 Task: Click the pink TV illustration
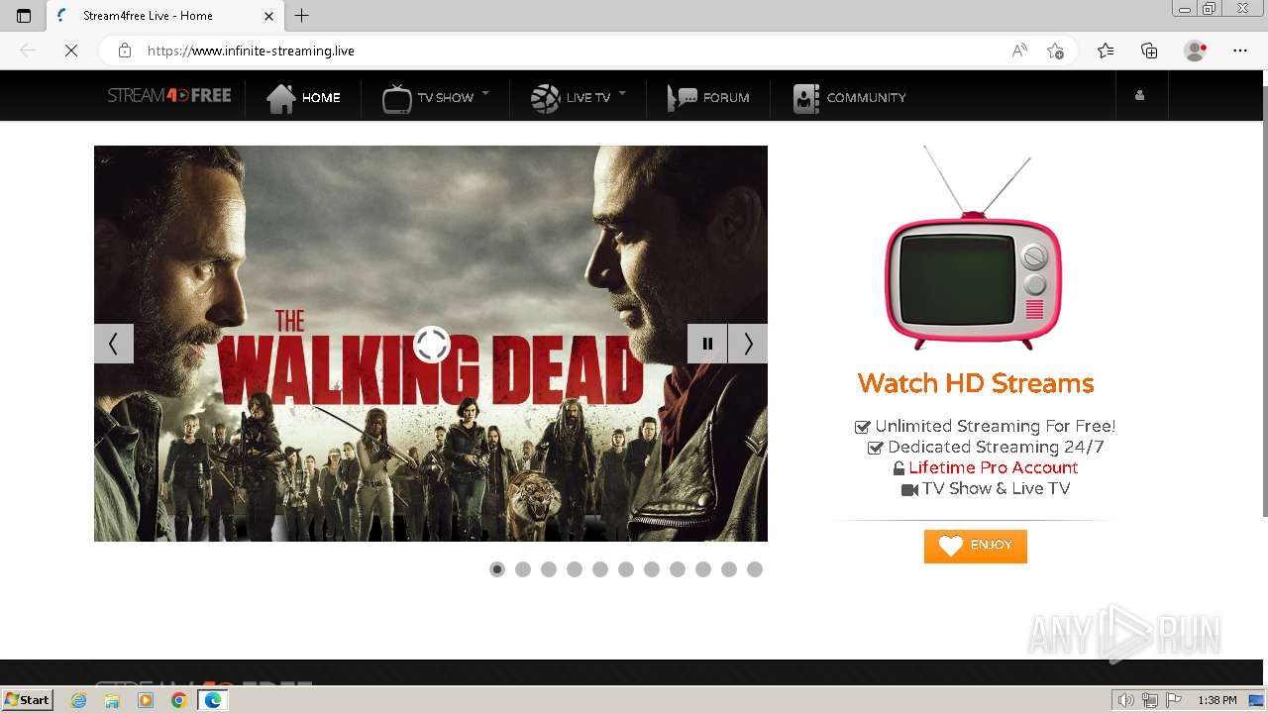974,249
